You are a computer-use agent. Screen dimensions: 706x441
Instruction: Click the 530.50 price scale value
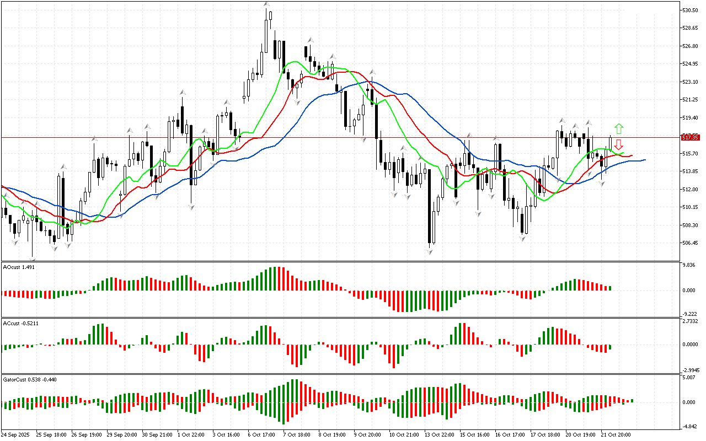(691, 10)
